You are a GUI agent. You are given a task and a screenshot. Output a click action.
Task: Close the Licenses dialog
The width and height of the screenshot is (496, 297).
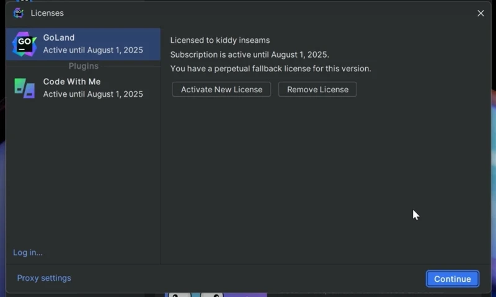pyautogui.click(x=480, y=13)
